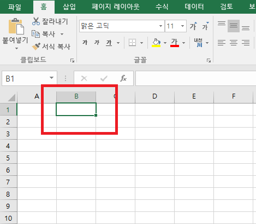Click the font size 11 field
This screenshot has width=256, height=224.
172,26
